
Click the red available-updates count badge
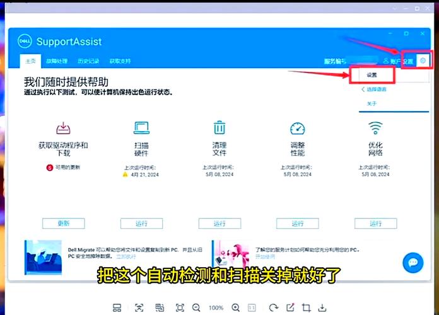point(50,168)
